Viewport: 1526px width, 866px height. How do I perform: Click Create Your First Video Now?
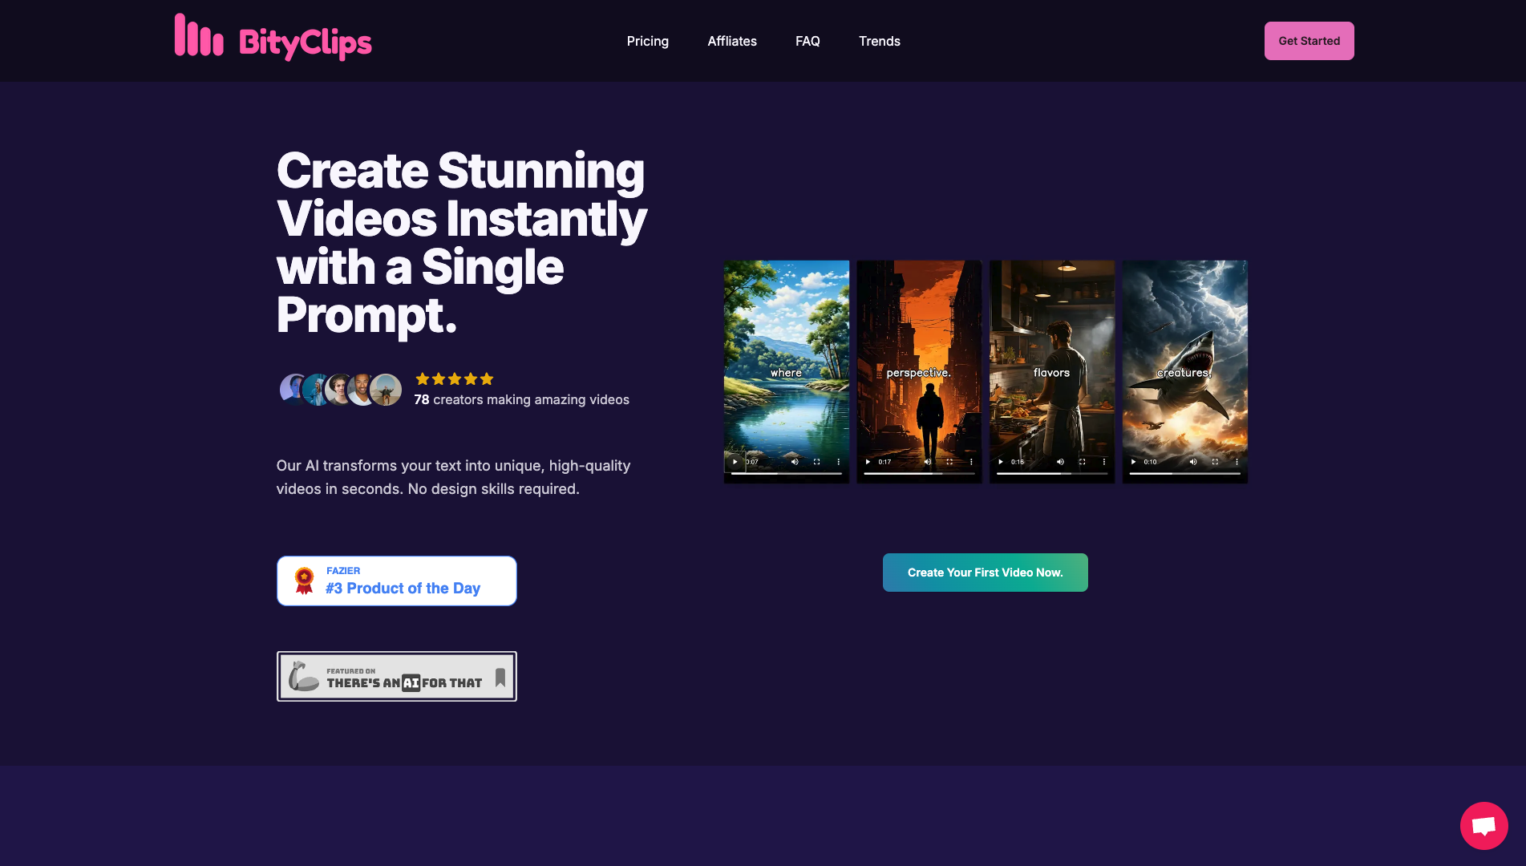[985, 573]
